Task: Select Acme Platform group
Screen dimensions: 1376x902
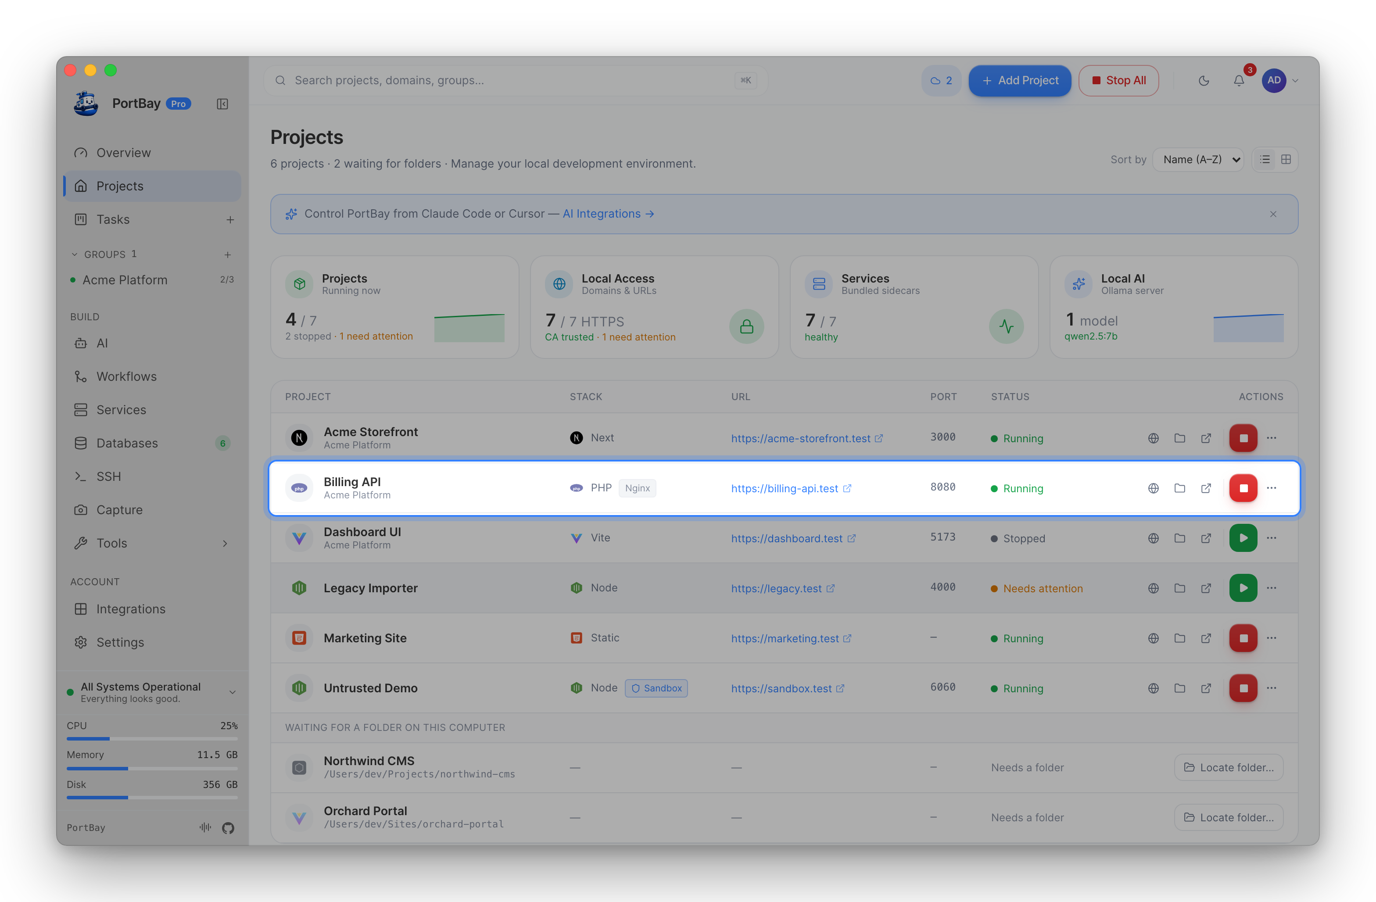Action: pos(152,280)
